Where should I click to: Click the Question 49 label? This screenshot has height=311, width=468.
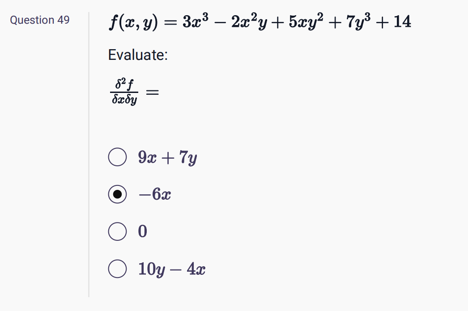pos(39,20)
